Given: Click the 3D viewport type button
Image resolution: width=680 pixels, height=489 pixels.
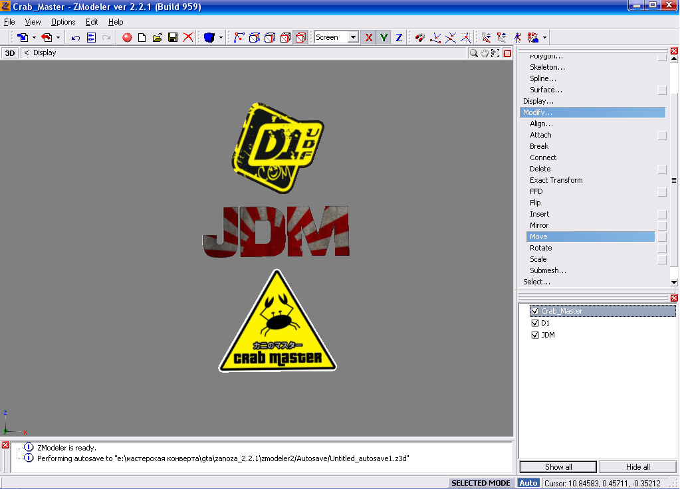Looking at the screenshot, I should (x=9, y=53).
